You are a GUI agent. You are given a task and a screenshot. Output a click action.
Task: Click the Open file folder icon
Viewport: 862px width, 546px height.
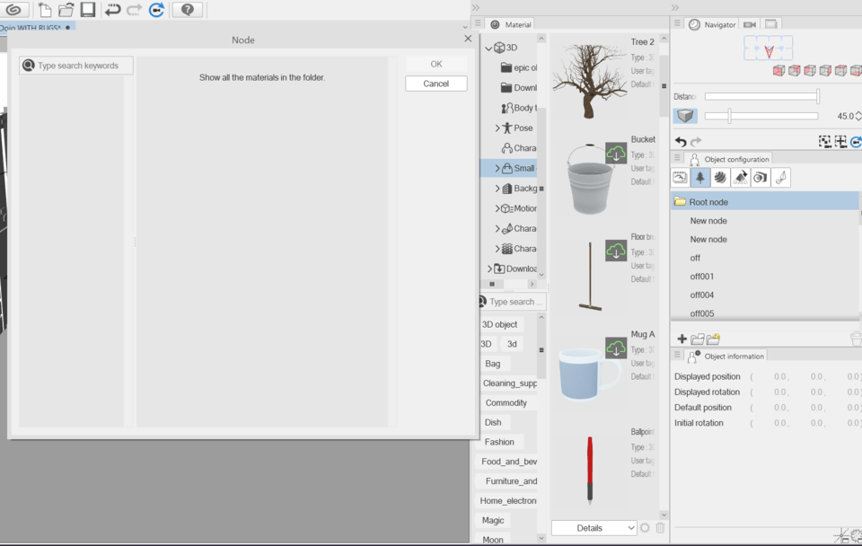pyautogui.click(x=66, y=9)
